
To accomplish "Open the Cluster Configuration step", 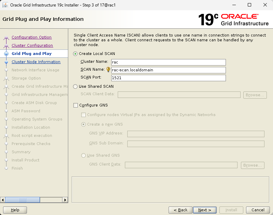I will (x=32, y=45).
